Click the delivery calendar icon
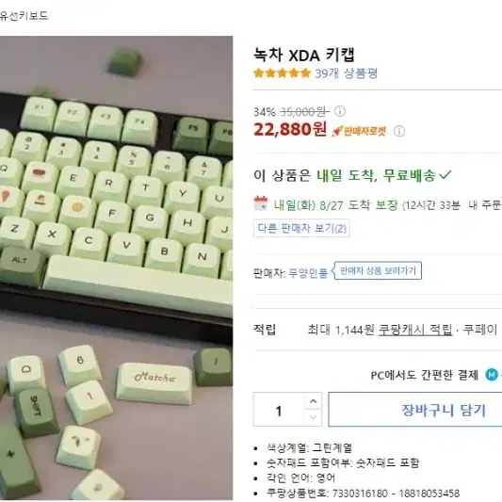 click(x=261, y=203)
